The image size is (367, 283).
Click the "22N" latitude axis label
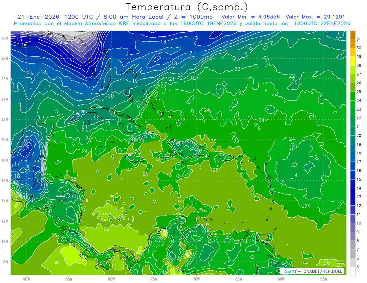coord(5,119)
